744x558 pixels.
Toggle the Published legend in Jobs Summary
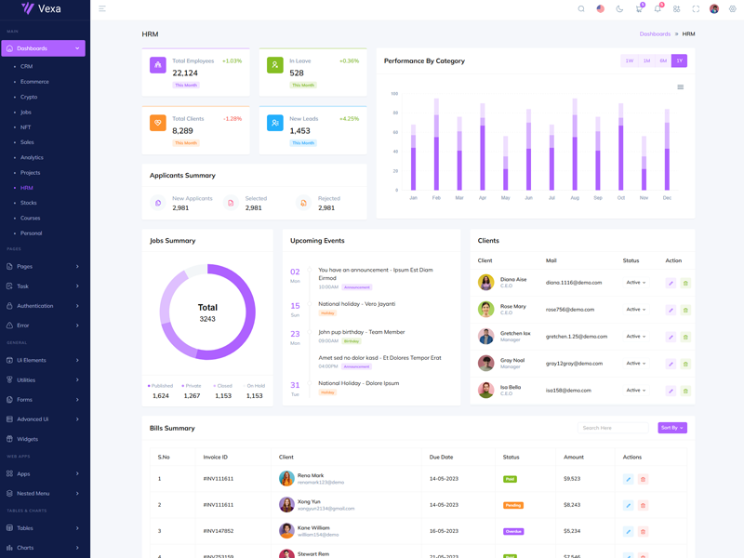(x=160, y=385)
